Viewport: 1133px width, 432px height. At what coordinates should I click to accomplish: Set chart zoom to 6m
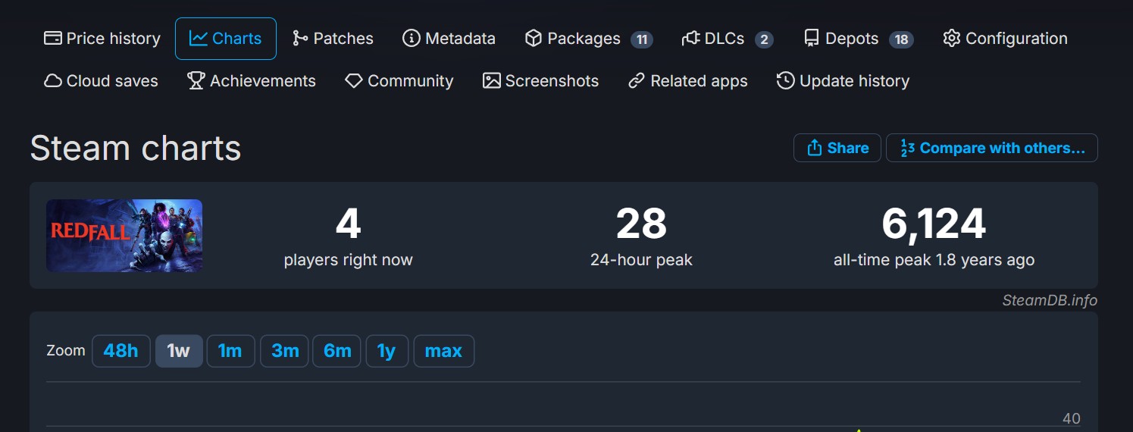(336, 351)
